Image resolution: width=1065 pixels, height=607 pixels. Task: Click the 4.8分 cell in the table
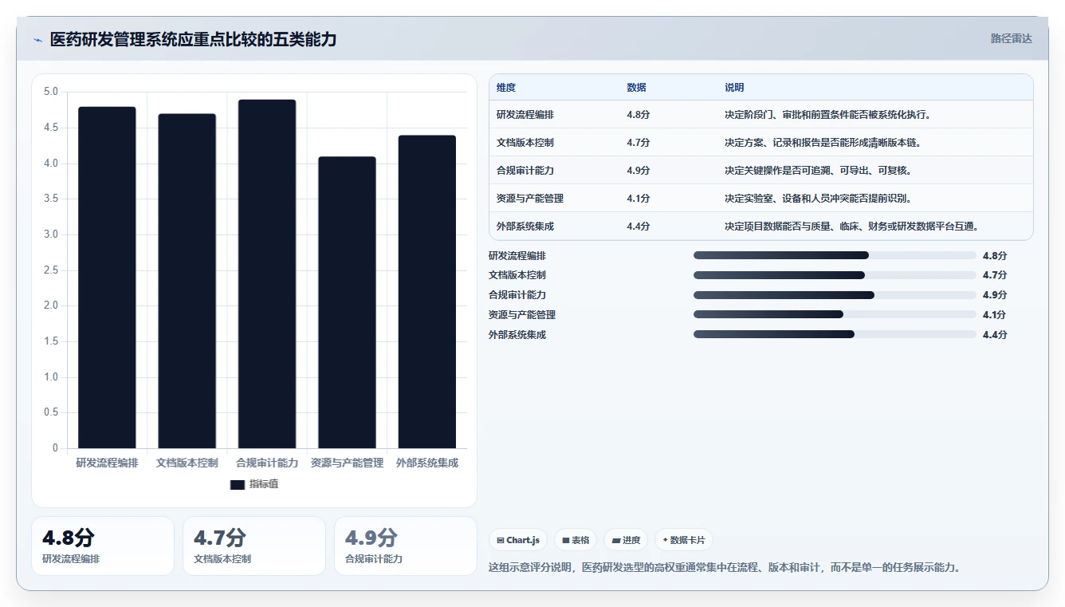click(638, 115)
